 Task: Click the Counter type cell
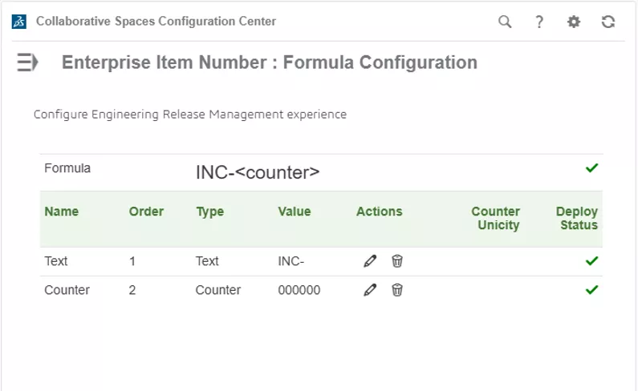pos(218,290)
